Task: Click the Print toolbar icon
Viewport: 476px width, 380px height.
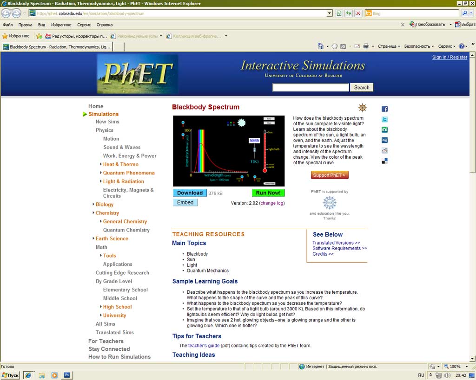Action: [366, 46]
